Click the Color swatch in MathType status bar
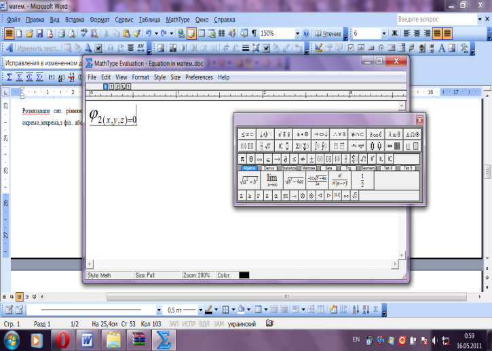 (244, 275)
